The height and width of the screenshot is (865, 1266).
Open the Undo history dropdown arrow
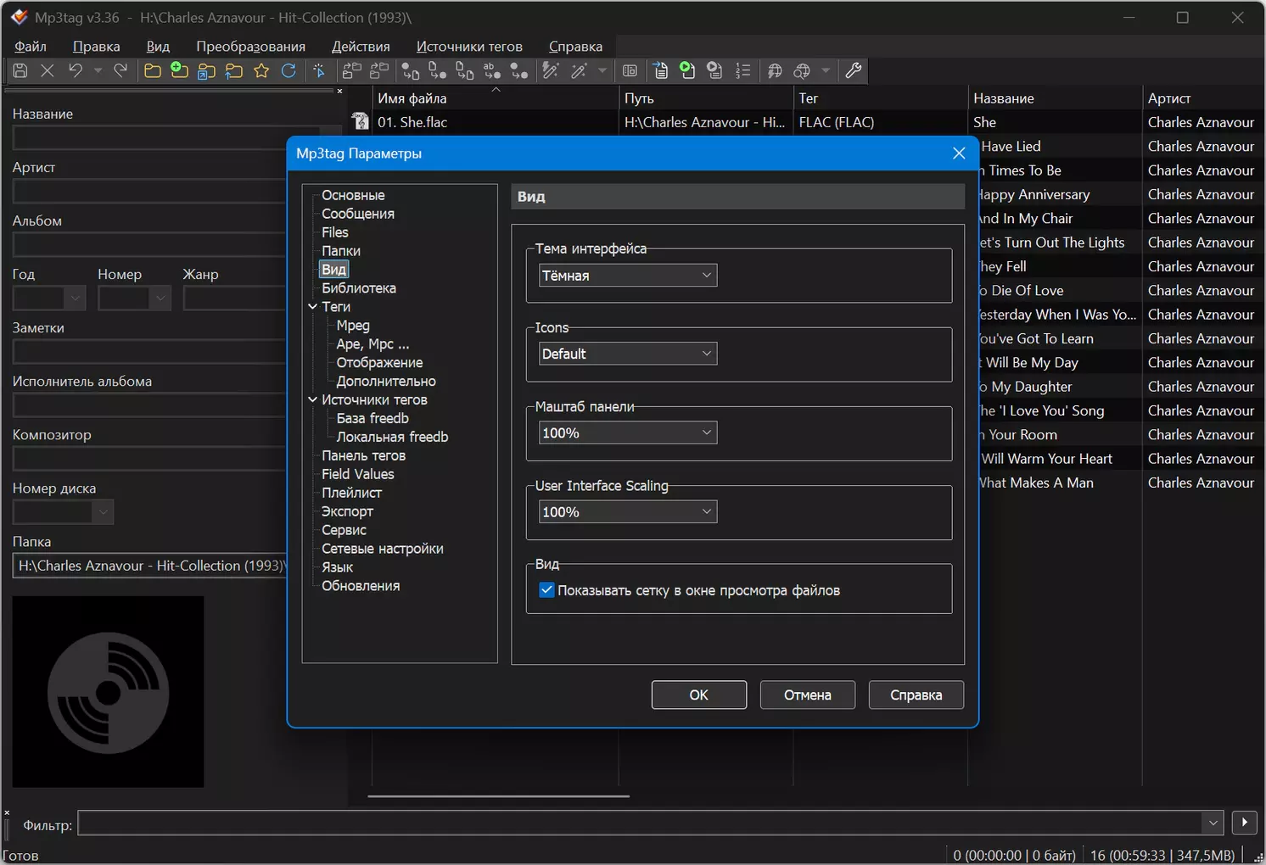pyautogui.click(x=98, y=71)
